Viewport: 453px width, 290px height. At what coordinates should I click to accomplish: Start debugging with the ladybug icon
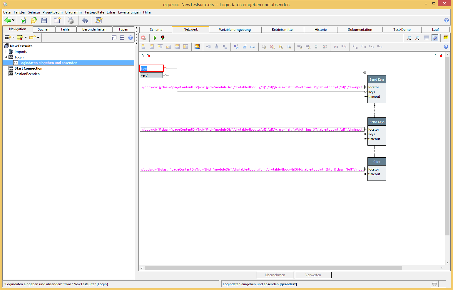163,38
